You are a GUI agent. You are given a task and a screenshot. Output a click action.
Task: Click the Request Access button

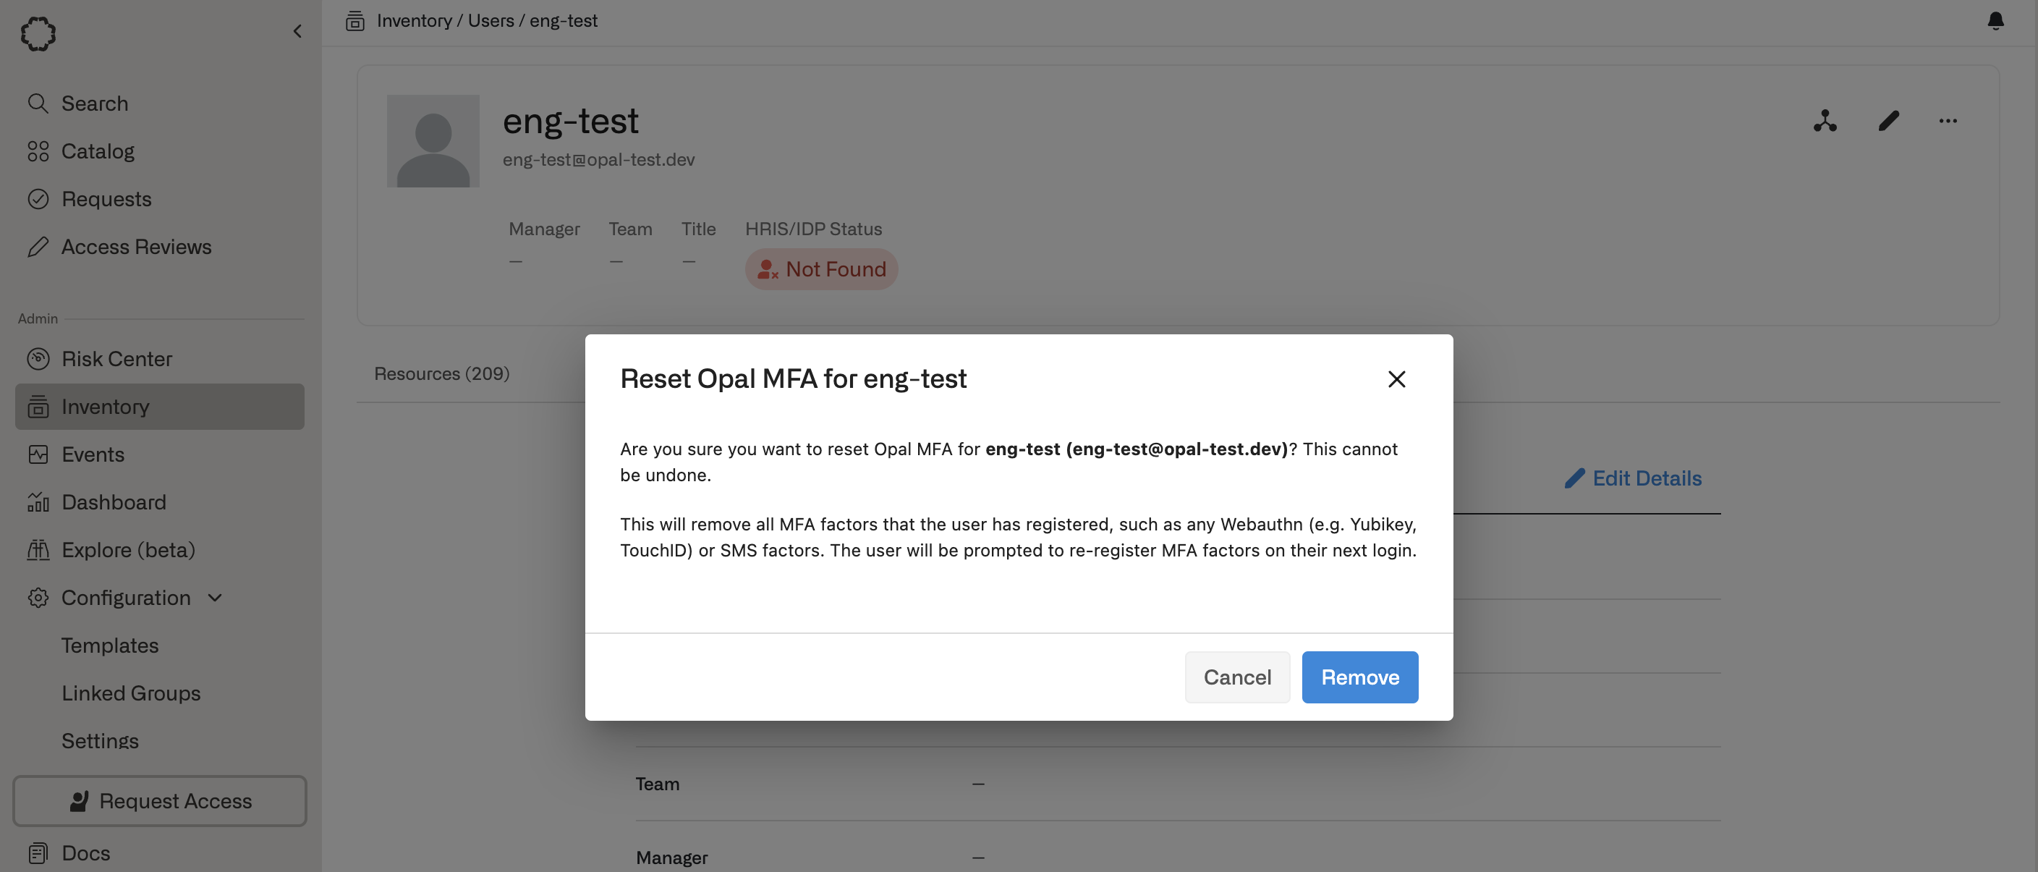click(x=160, y=802)
